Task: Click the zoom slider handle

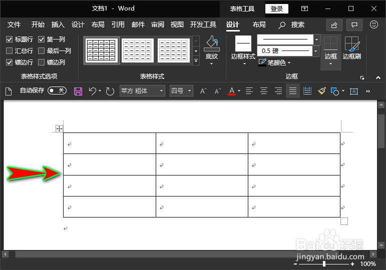Action: tap(324, 264)
